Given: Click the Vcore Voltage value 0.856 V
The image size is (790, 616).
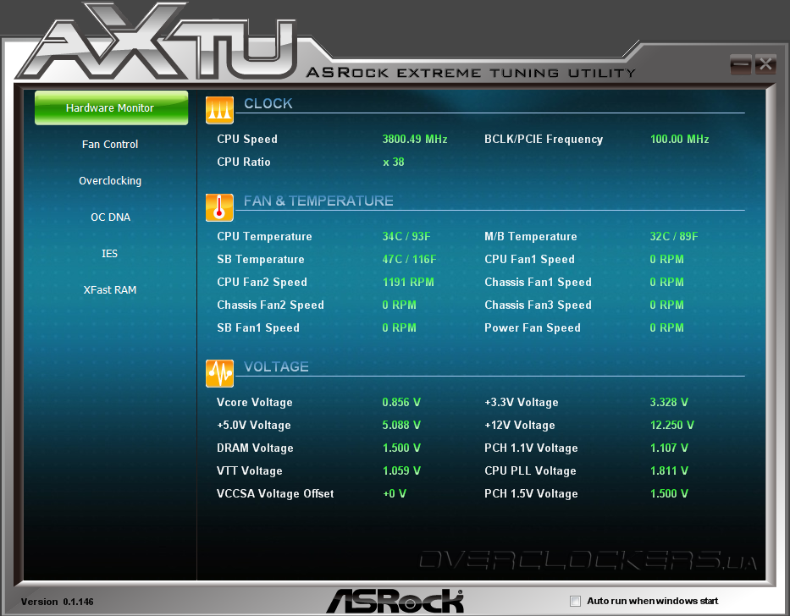Looking at the screenshot, I should point(401,402).
